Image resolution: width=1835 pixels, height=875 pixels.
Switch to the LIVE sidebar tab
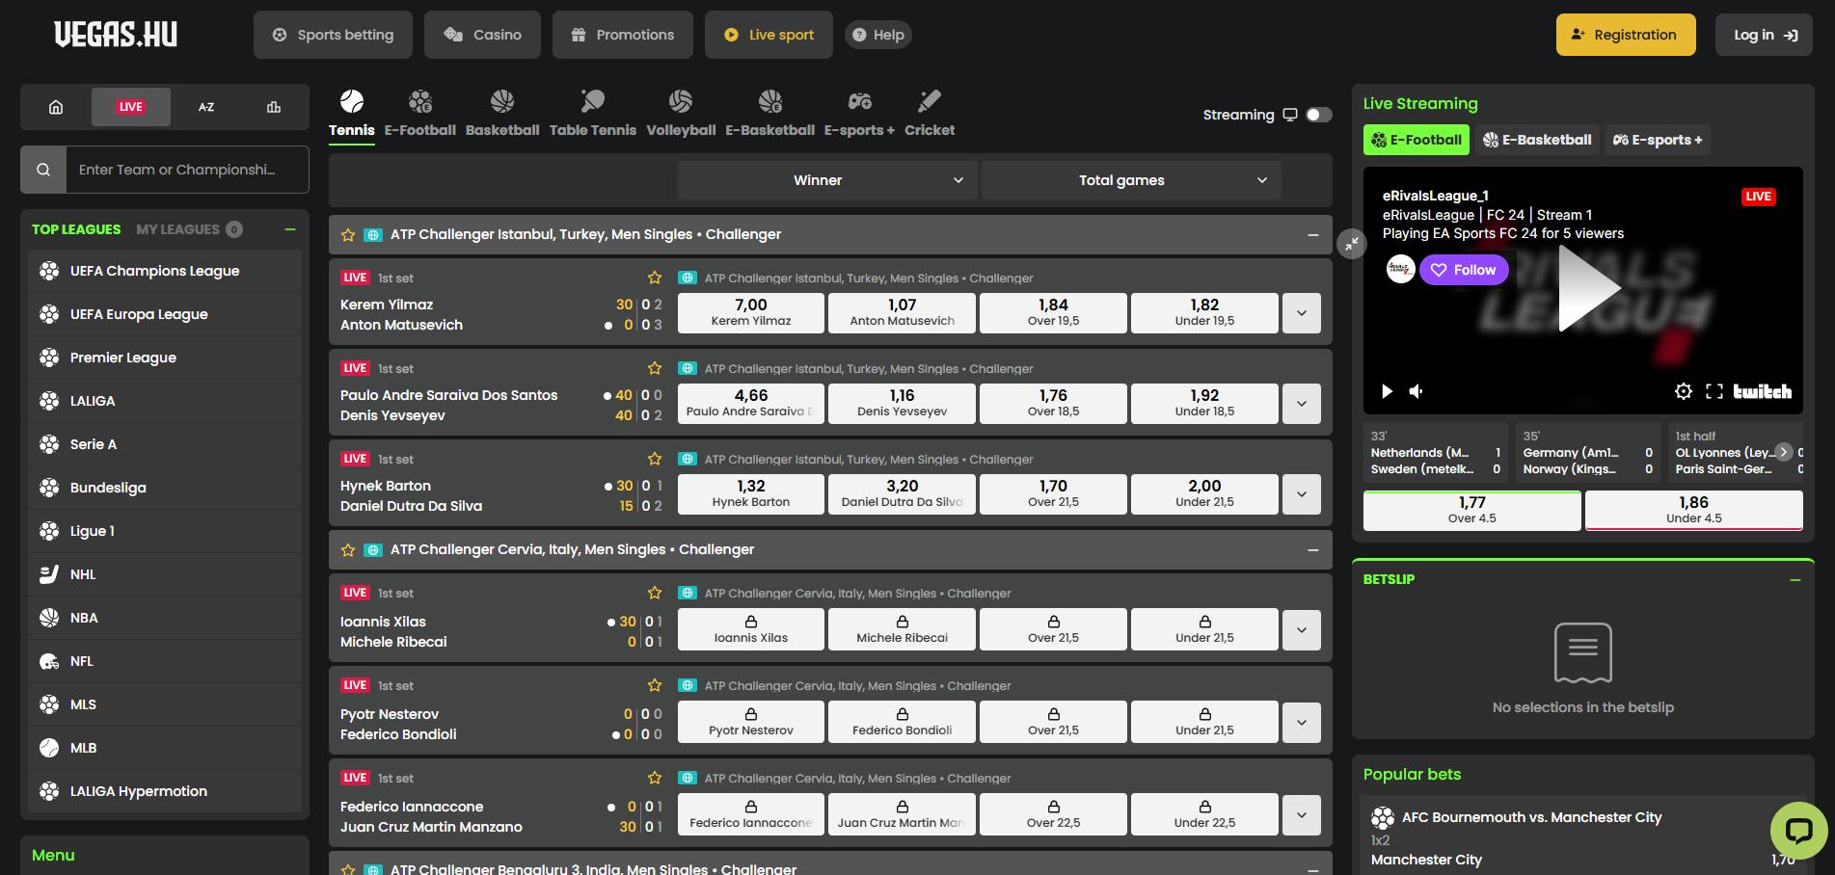[x=131, y=107]
